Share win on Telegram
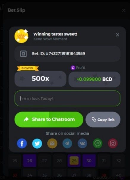This screenshot has width=130, height=180. tap(67, 144)
